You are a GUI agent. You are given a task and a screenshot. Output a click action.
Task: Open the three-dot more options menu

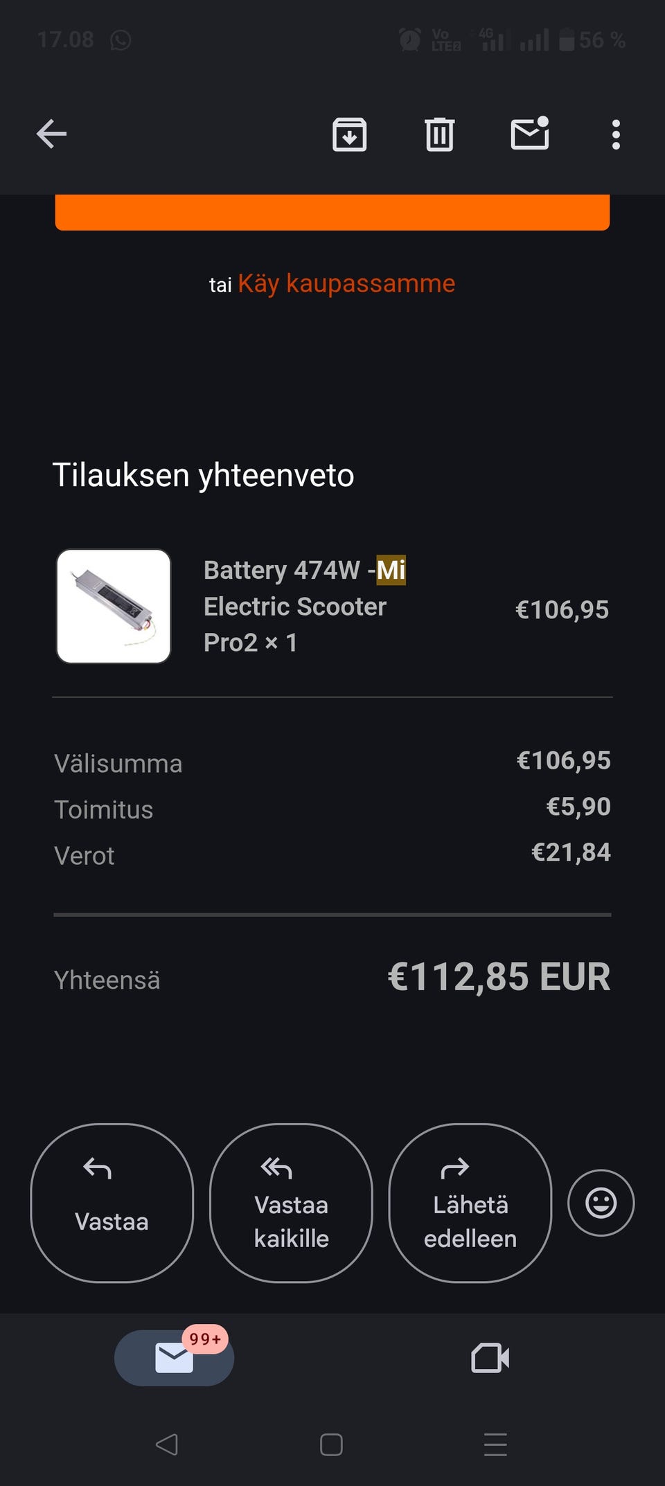(x=616, y=134)
